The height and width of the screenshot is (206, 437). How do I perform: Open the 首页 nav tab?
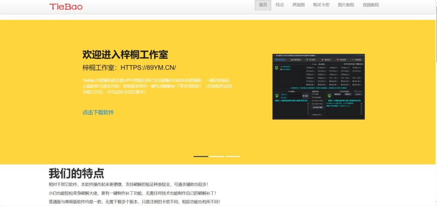(263, 5)
